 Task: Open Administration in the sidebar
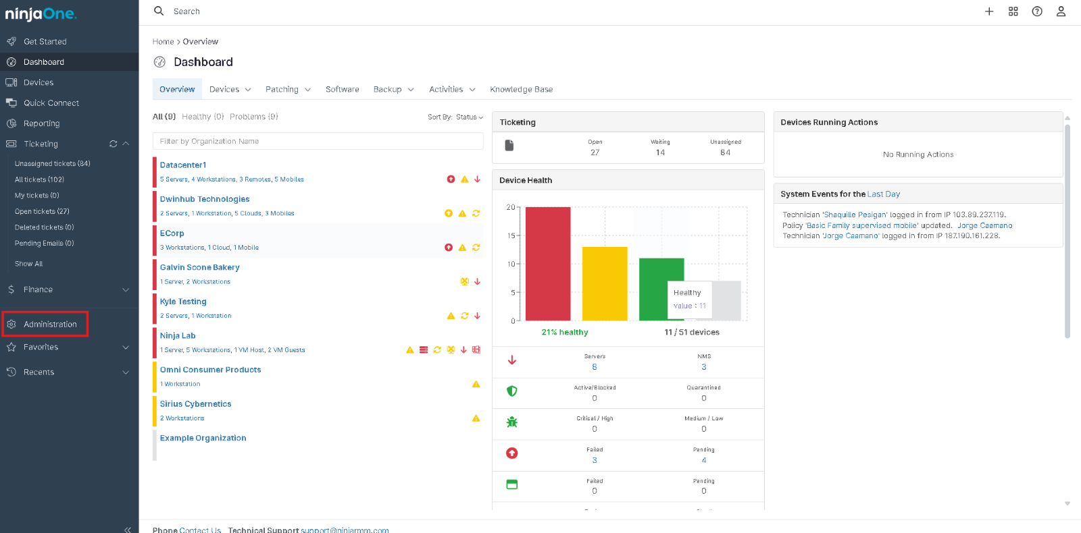50,325
